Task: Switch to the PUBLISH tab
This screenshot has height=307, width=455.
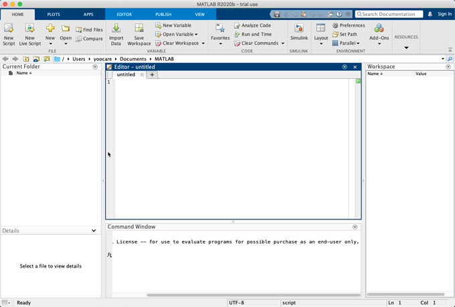Action: (x=163, y=14)
